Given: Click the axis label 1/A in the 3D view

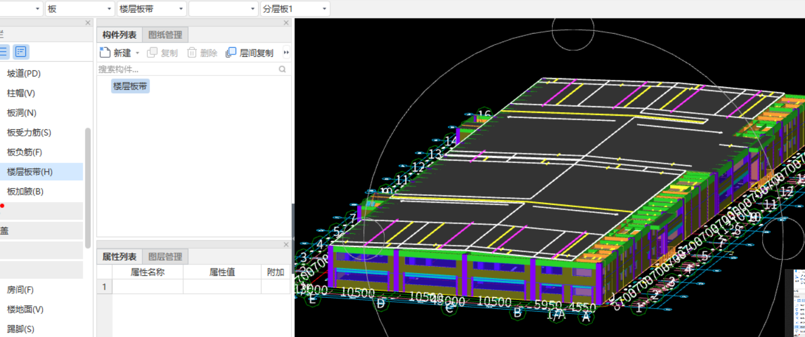Looking at the screenshot, I should pos(556,315).
